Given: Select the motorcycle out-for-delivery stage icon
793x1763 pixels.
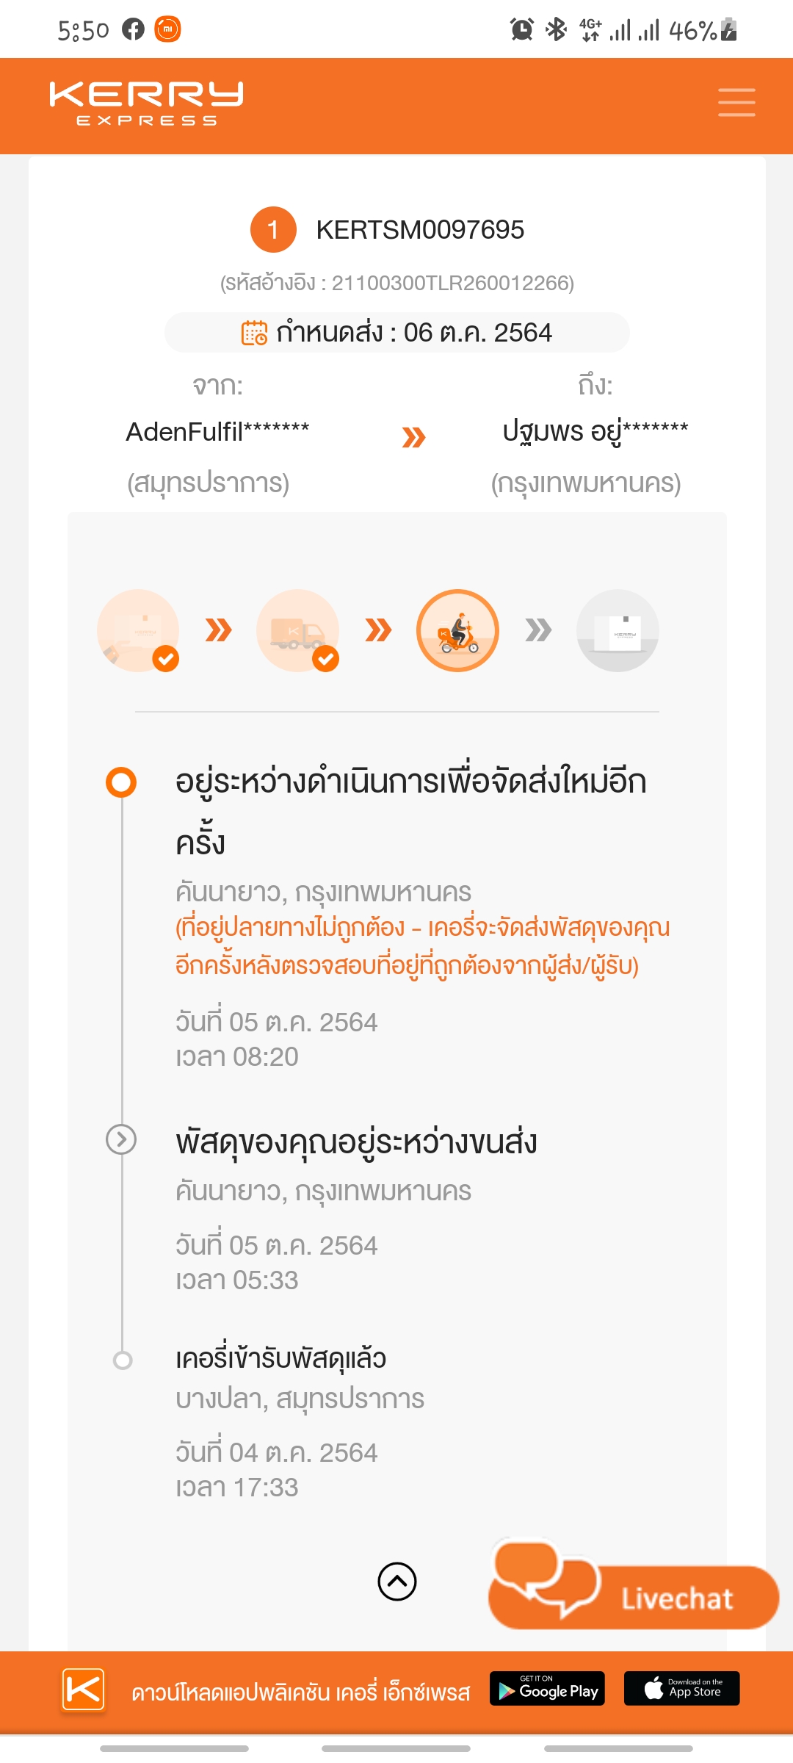Looking at the screenshot, I should click(457, 630).
